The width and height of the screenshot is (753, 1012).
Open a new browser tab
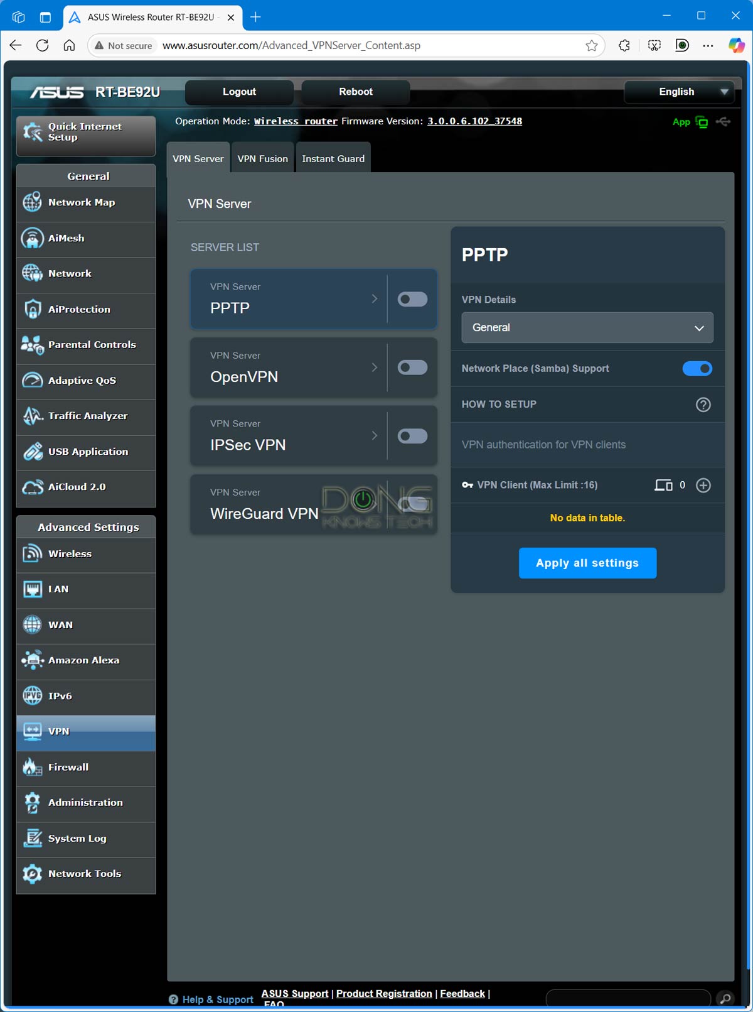pyautogui.click(x=255, y=17)
